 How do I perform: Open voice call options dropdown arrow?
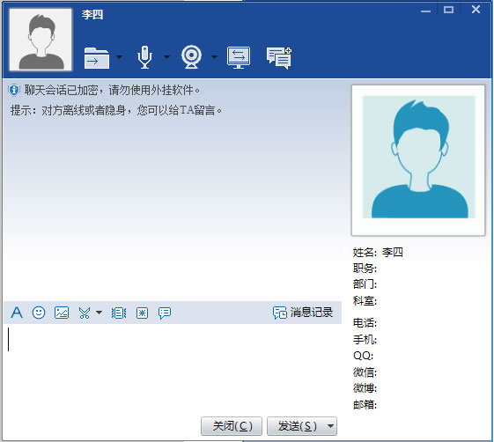click(167, 57)
